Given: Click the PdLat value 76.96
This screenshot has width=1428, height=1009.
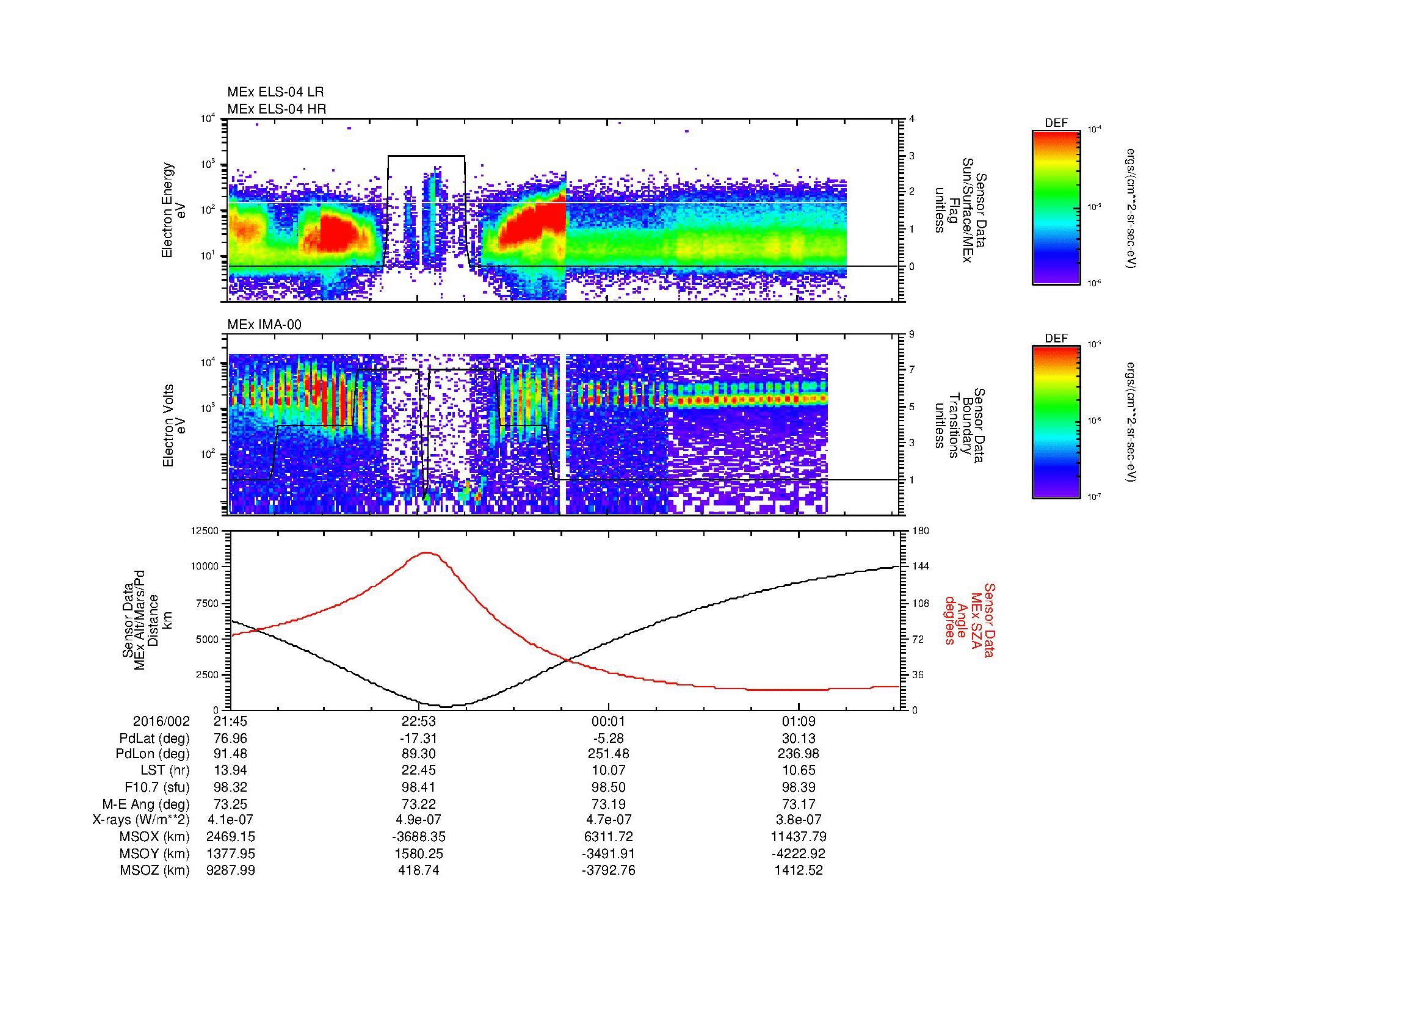Looking at the screenshot, I should point(231,739).
